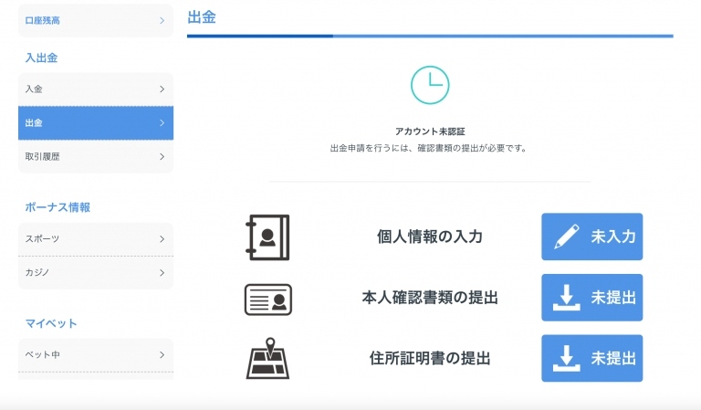Click 未提出 button for 住所証明書の提出
701x410 pixels.
591,358
